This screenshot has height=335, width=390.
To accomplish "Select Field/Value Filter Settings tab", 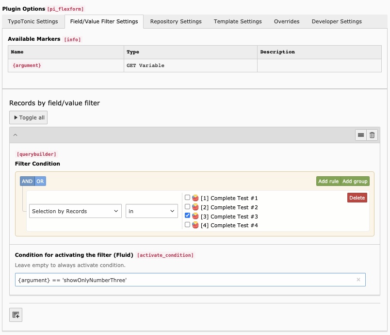I will pos(104,21).
